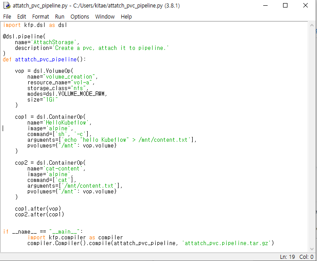The width and height of the screenshot is (317, 261).
Task: Click the IDLE Python file icon in title bar
Action: 7,5
